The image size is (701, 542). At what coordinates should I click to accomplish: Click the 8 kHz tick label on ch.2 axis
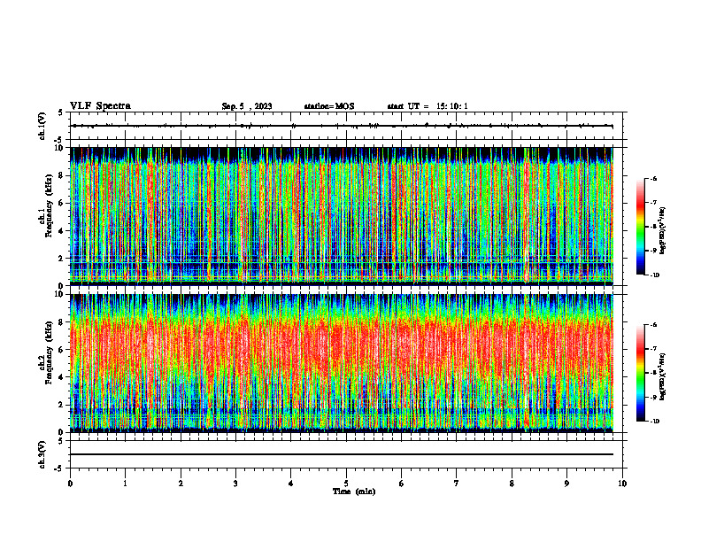click(x=62, y=322)
